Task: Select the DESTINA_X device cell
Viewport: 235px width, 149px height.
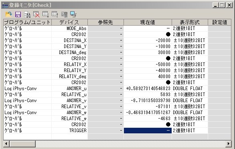Action: [x=69, y=40]
